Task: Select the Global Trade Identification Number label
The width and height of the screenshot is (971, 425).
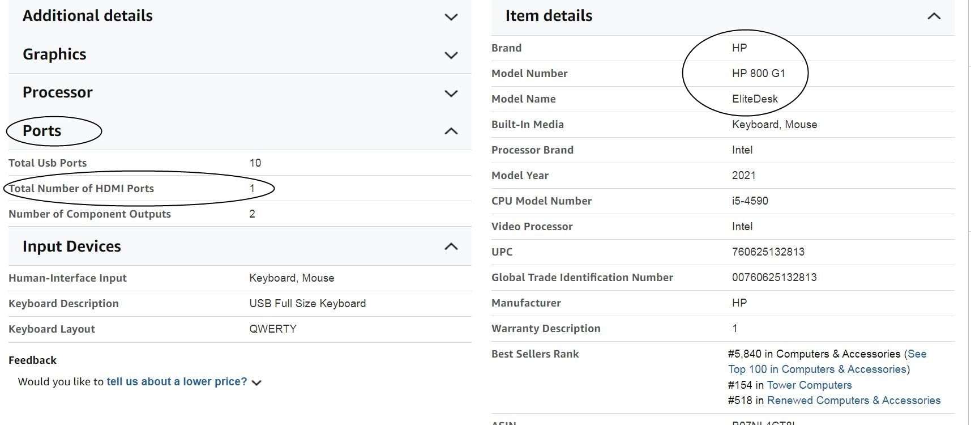Action: coord(582,277)
